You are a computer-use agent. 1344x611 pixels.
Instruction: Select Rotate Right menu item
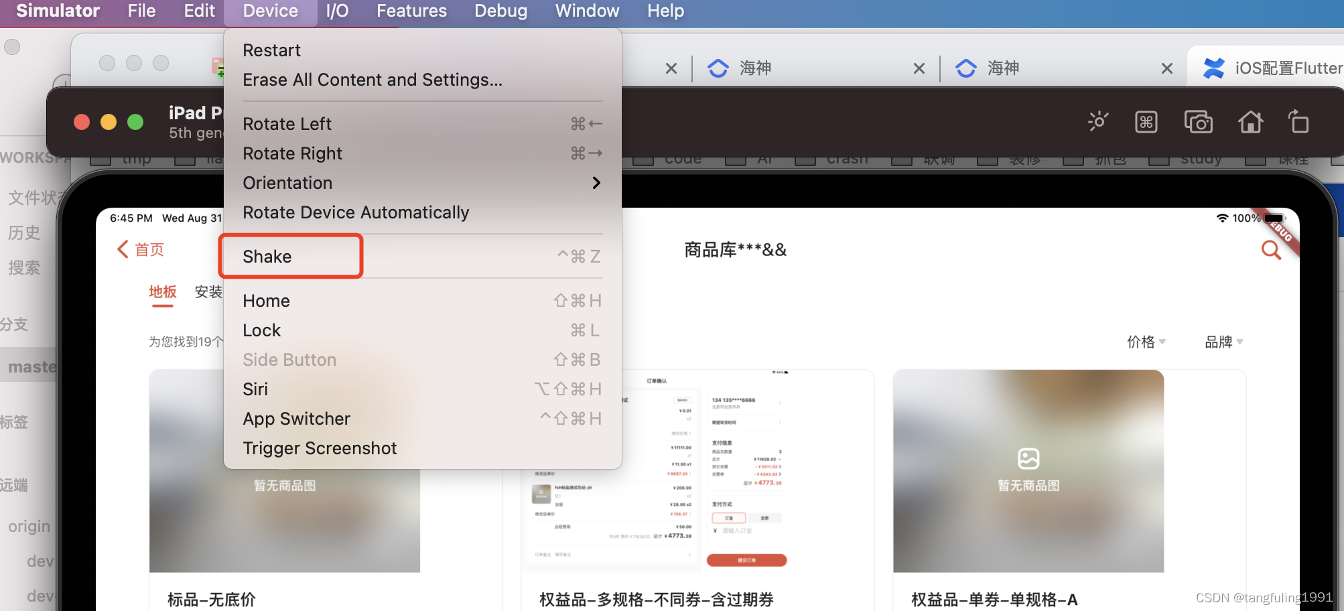423,153
